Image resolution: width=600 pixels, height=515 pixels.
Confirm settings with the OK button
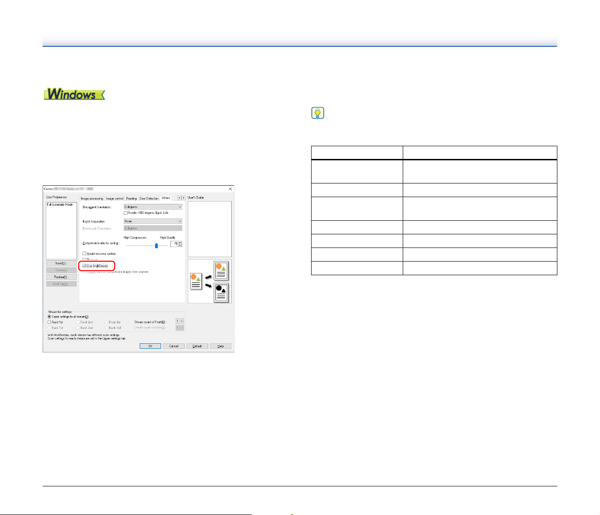click(150, 346)
